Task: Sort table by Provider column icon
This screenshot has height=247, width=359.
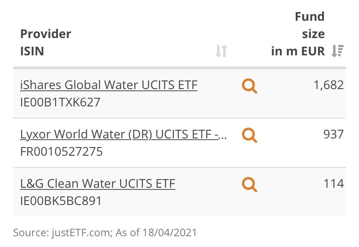Action: click(221, 51)
